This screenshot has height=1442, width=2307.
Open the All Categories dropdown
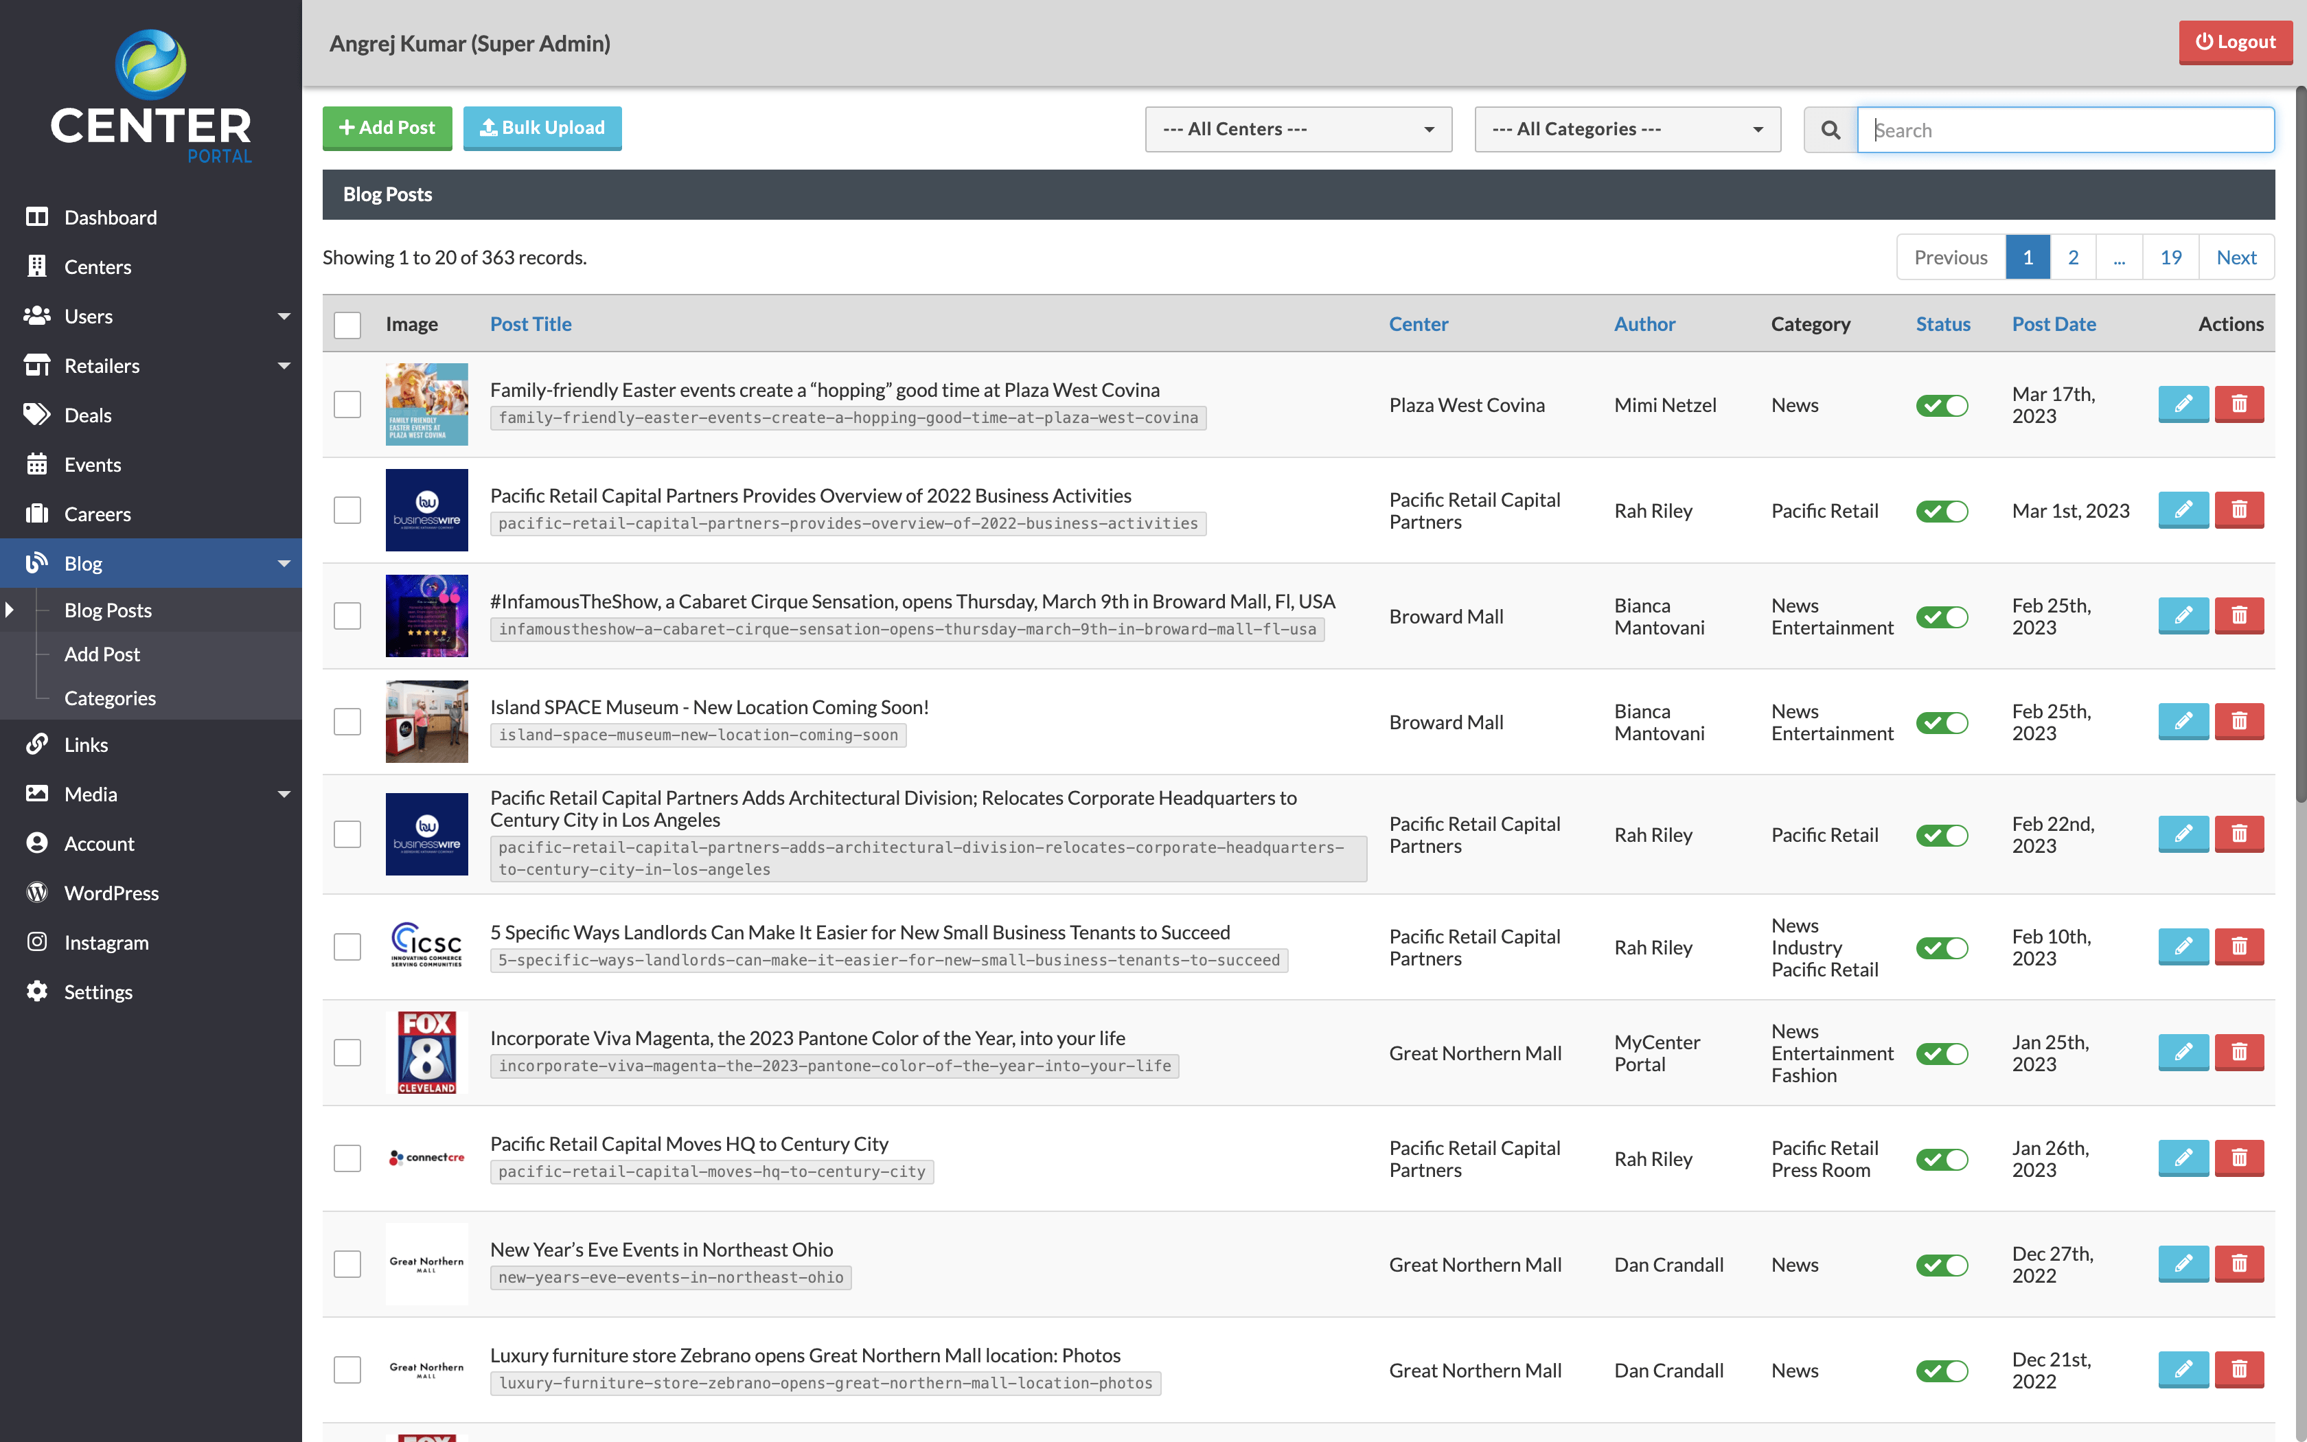tap(1627, 129)
